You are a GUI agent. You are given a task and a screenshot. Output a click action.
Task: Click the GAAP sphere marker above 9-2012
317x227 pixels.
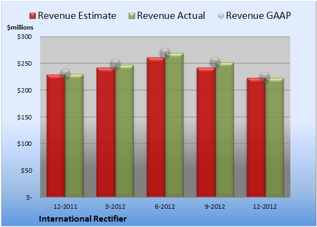[x=215, y=62]
